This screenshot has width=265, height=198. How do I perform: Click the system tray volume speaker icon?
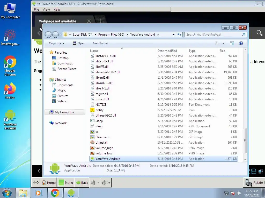[x=239, y=193]
